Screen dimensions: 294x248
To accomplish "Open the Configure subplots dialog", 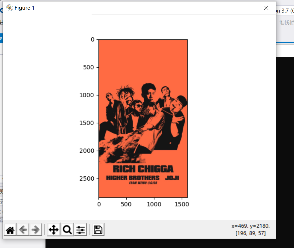I will (x=81, y=229).
